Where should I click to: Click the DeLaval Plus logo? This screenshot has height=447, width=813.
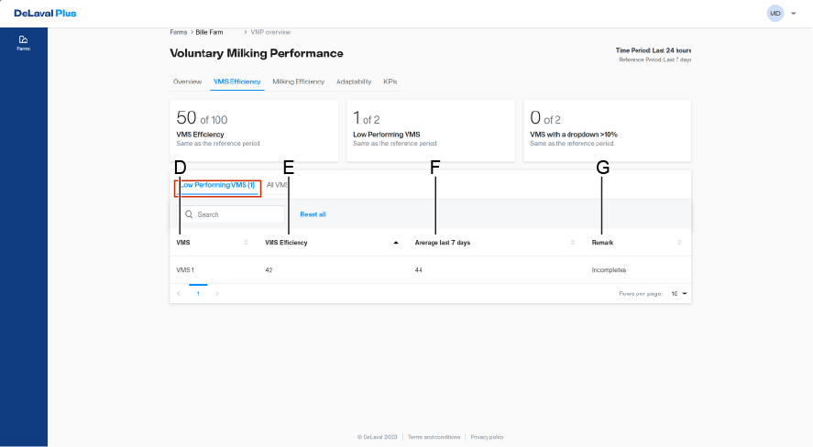click(45, 13)
